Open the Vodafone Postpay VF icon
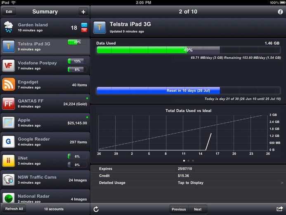 click(x=8, y=65)
